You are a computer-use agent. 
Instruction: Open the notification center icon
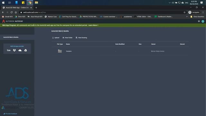tap(202, 3)
